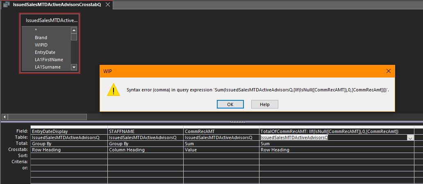Click the Value crosstab cell

(x=221, y=150)
